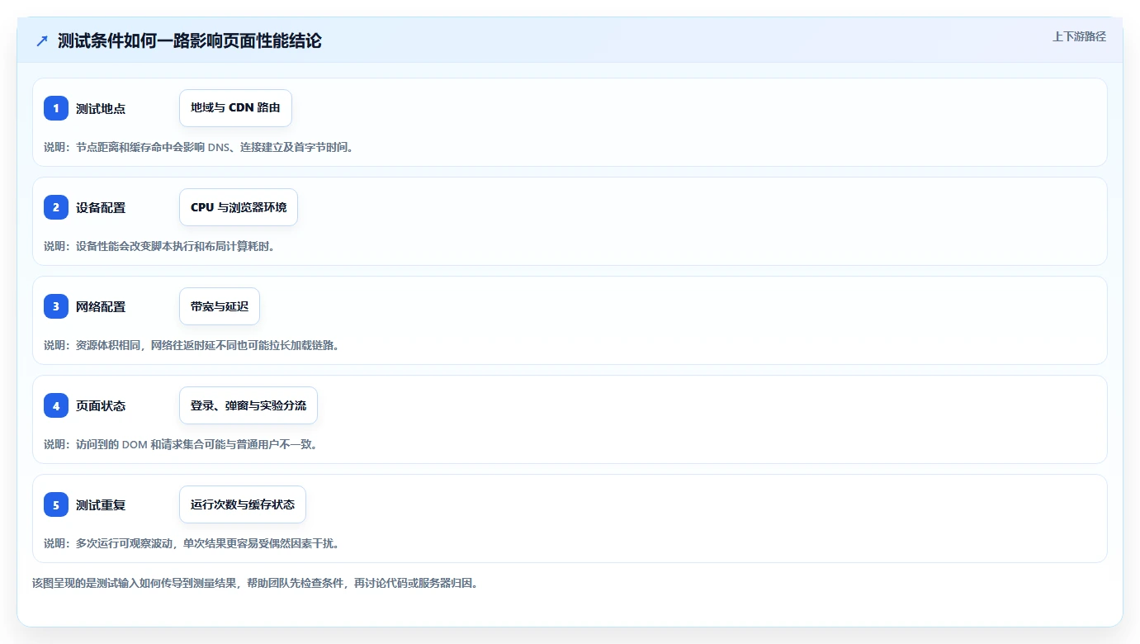Click the 上下游路径 label in header
Screen dimensions: 1140x644
(1079, 36)
